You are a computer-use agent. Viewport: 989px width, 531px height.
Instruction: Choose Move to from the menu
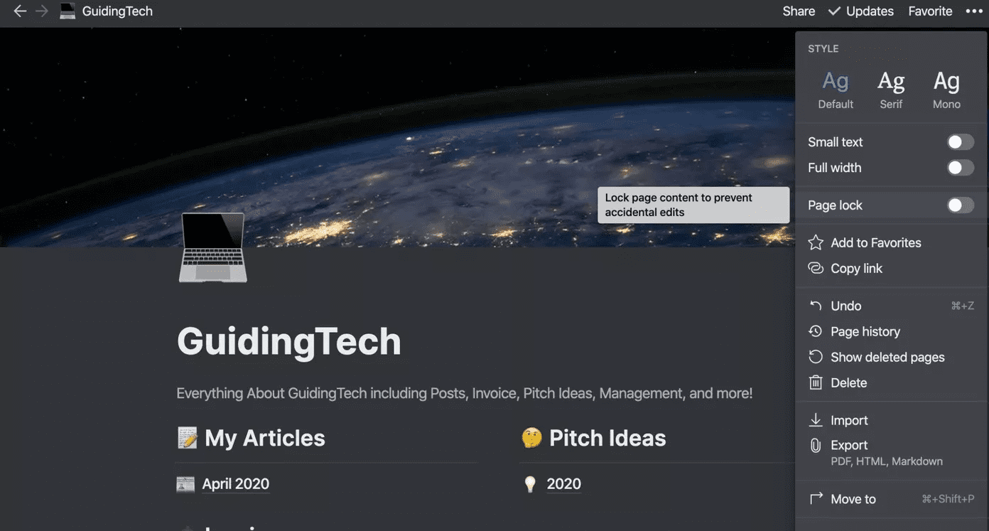point(853,499)
